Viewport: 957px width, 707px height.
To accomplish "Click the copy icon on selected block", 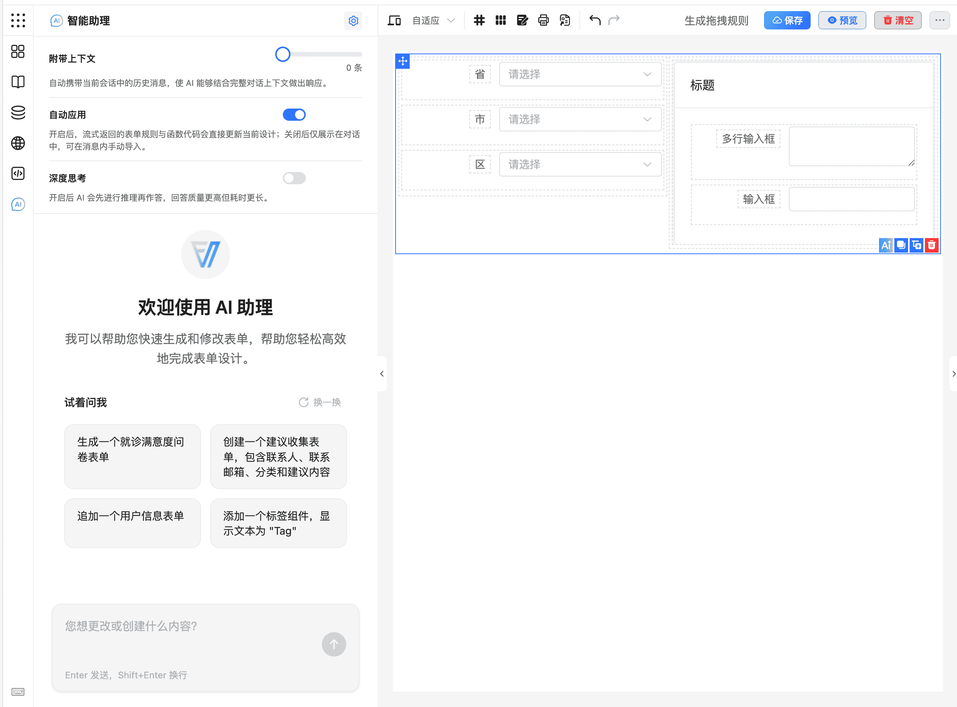I will (901, 245).
